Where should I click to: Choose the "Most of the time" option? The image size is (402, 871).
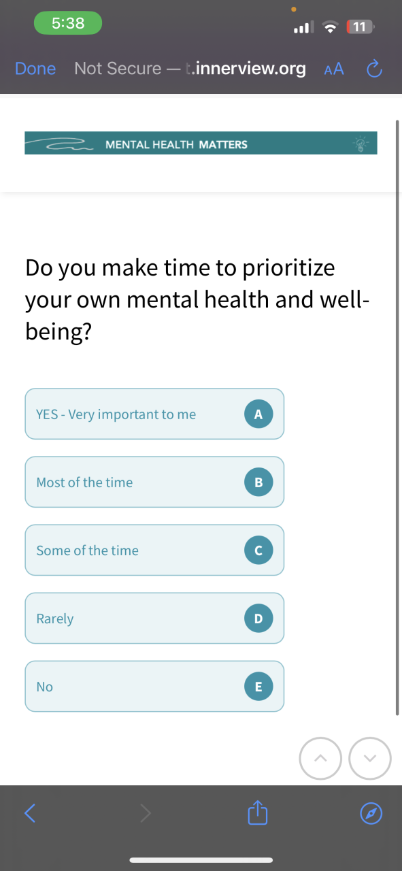click(154, 482)
